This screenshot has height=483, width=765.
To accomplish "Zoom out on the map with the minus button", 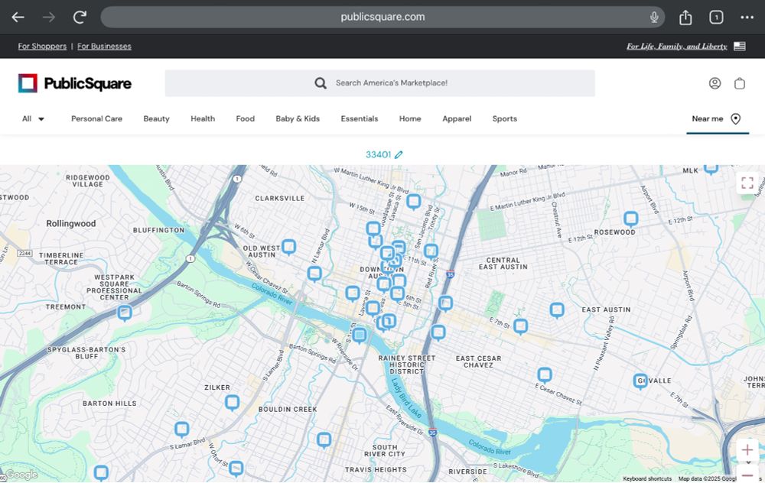I will (747, 475).
